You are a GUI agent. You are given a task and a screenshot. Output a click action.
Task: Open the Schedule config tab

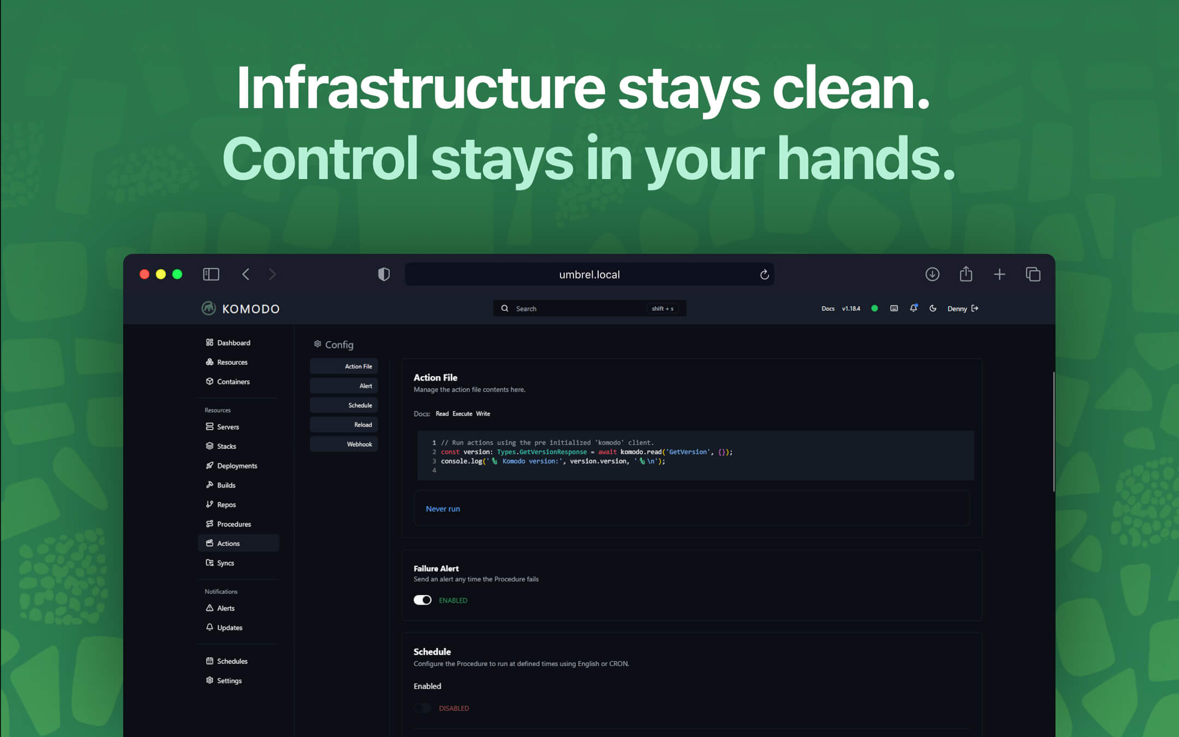343,405
